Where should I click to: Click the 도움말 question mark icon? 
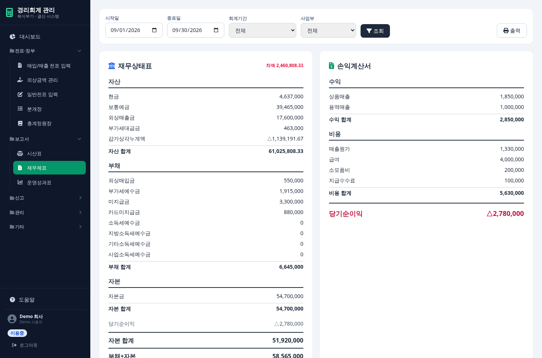point(12,300)
